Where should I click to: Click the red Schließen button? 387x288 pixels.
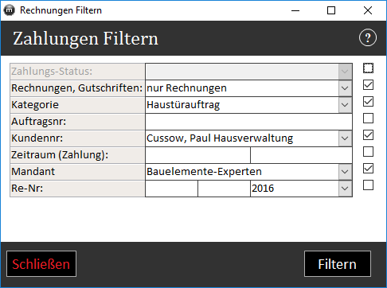click(41, 264)
